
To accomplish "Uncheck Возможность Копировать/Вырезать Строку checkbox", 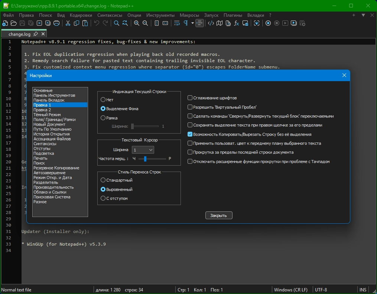I will coord(190,134).
